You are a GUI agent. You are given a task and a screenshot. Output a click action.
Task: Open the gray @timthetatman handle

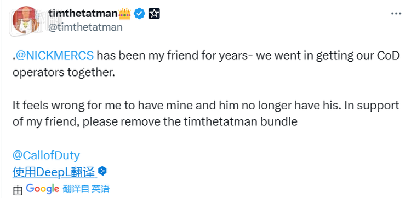(x=85, y=27)
